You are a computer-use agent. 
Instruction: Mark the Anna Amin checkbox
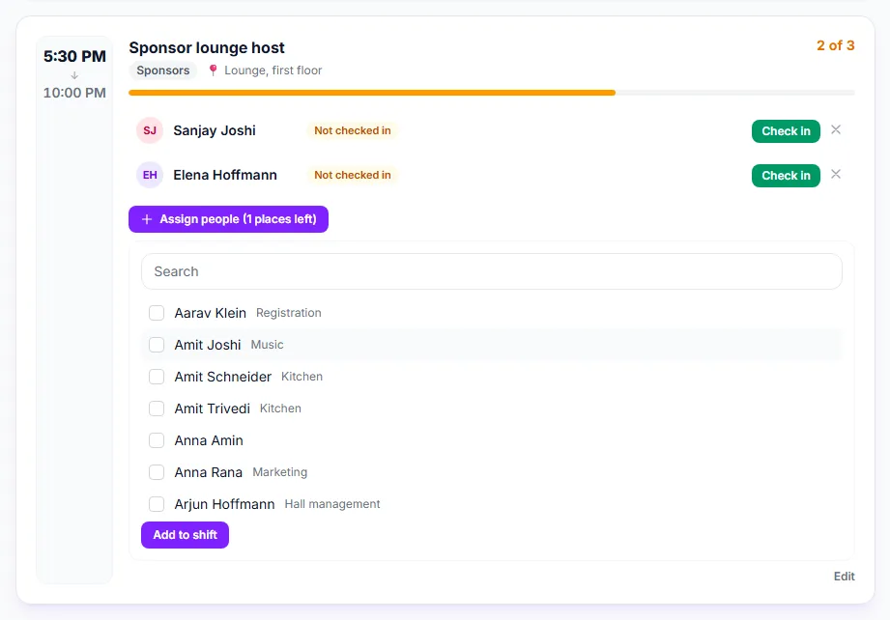pos(157,440)
